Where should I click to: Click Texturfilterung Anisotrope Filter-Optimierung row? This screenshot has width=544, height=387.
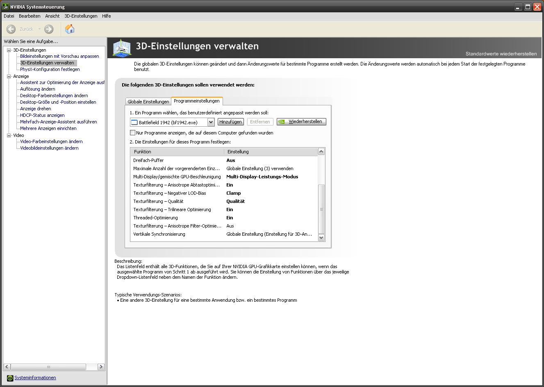(224, 226)
